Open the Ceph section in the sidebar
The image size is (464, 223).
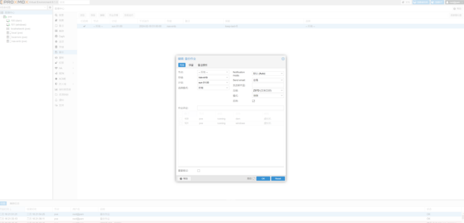(x=62, y=36)
